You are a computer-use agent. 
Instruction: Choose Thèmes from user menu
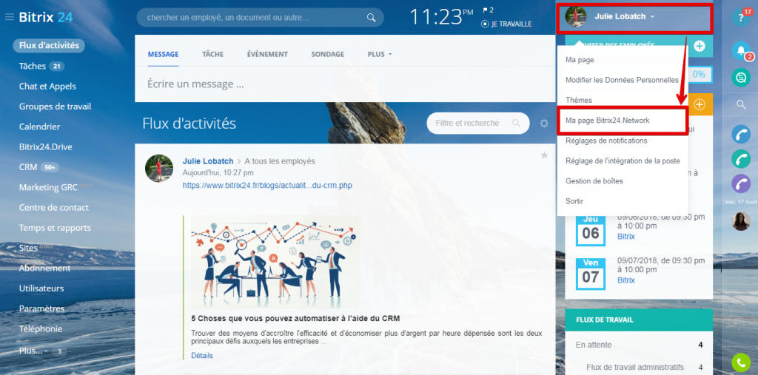click(579, 100)
